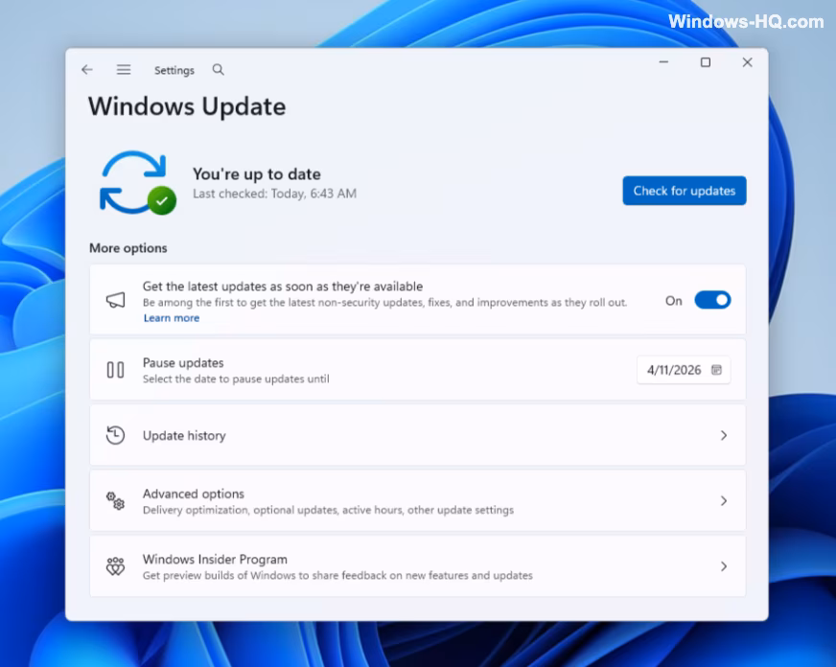This screenshot has width=836, height=667.
Task: Minimize the Settings window
Action: pyautogui.click(x=663, y=62)
